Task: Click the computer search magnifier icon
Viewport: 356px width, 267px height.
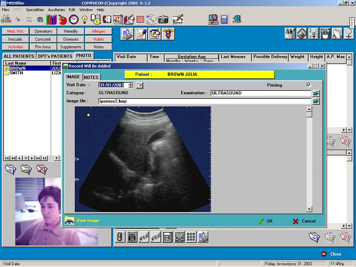Action: 213,20
